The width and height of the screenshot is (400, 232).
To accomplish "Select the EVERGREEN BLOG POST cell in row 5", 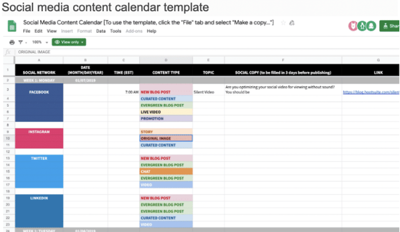I will coord(166,105).
